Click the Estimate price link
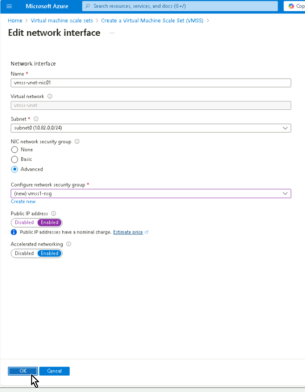Image resolution: width=305 pixels, height=392 pixels. pos(128,232)
